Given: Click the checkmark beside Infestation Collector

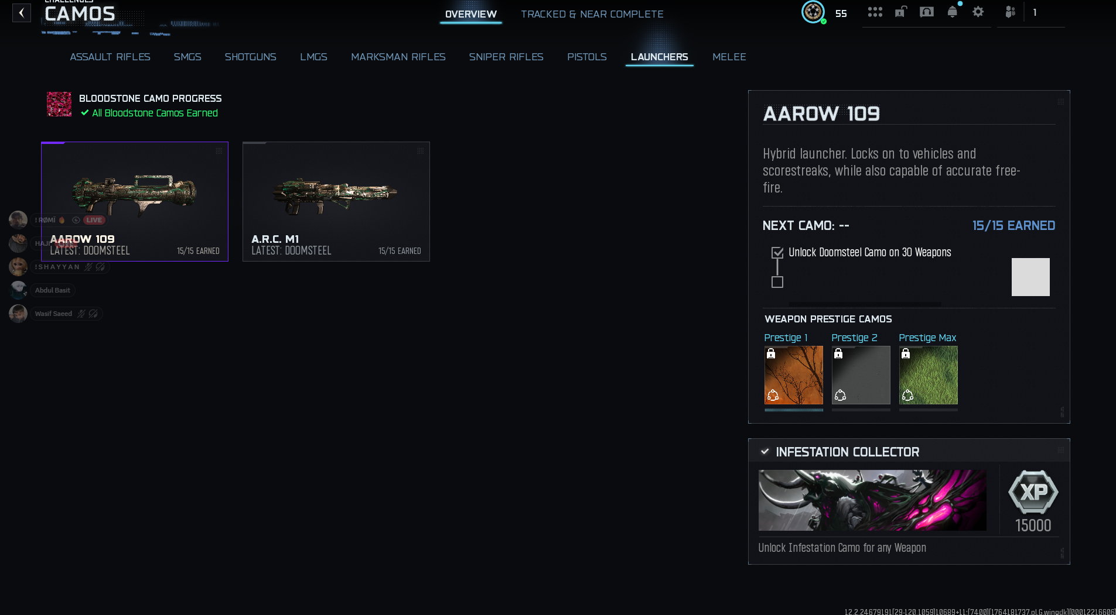Looking at the screenshot, I should click(x=765, y=452).
